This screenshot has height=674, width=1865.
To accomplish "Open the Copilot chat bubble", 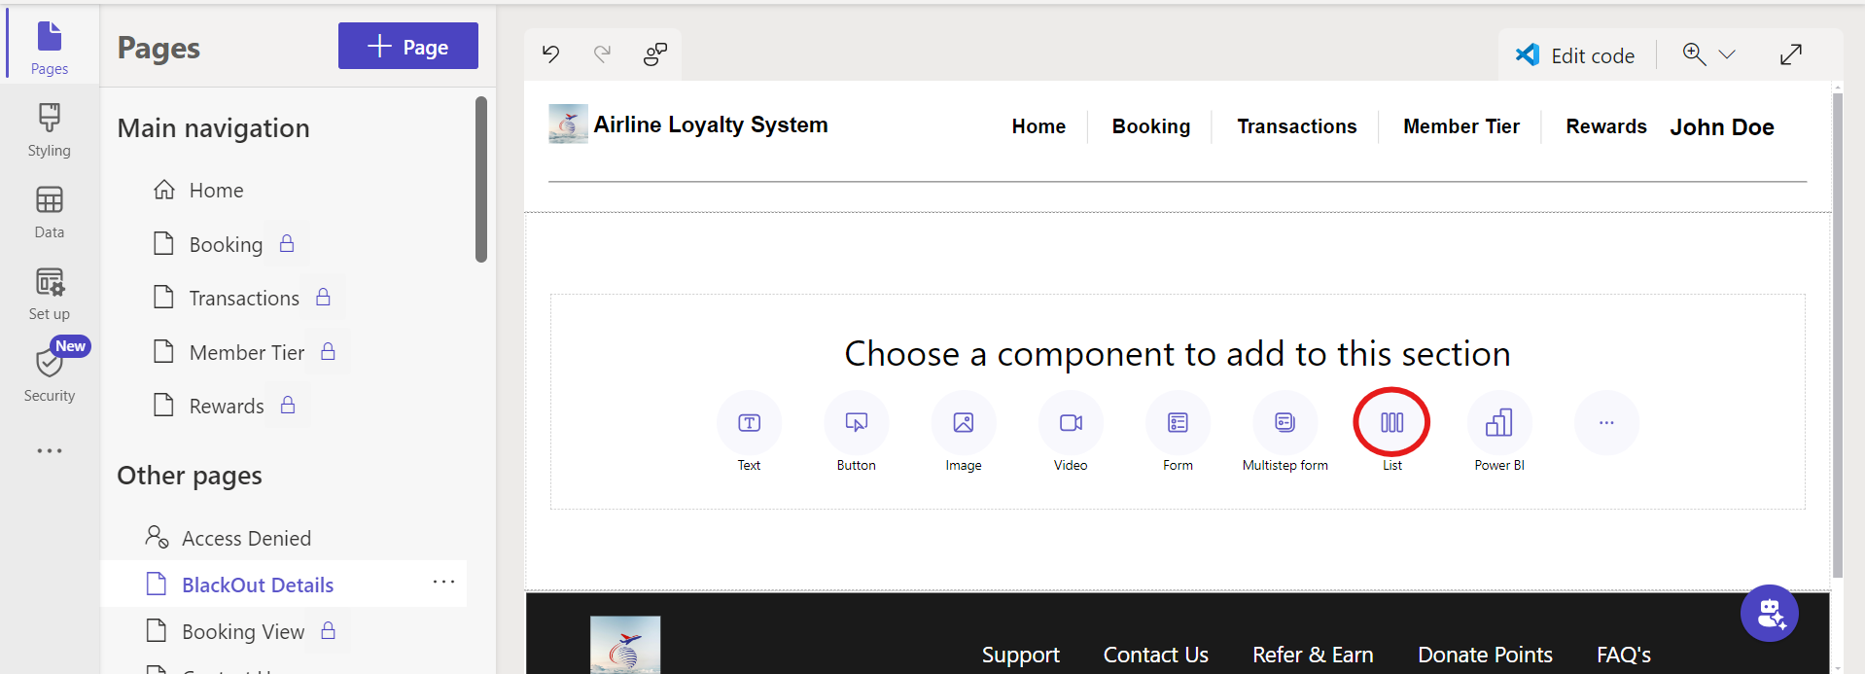I will (x=1769, y=613).
